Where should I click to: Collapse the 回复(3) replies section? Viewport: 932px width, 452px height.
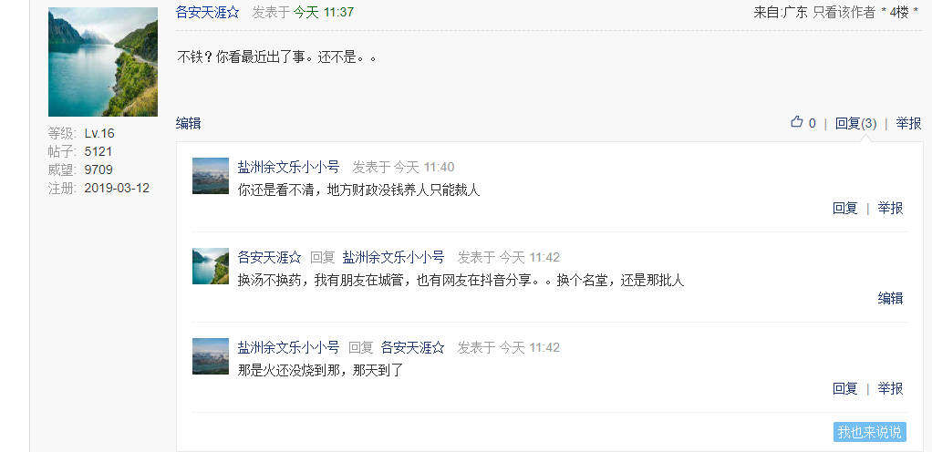pyautogui.click(x=856, y=124)
